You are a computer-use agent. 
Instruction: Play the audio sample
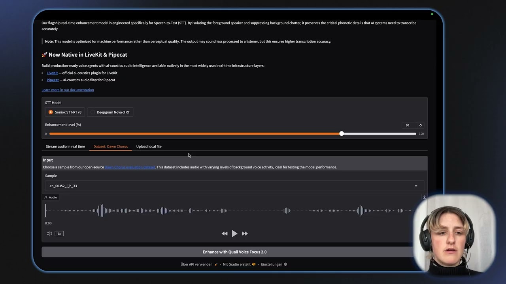234,234
